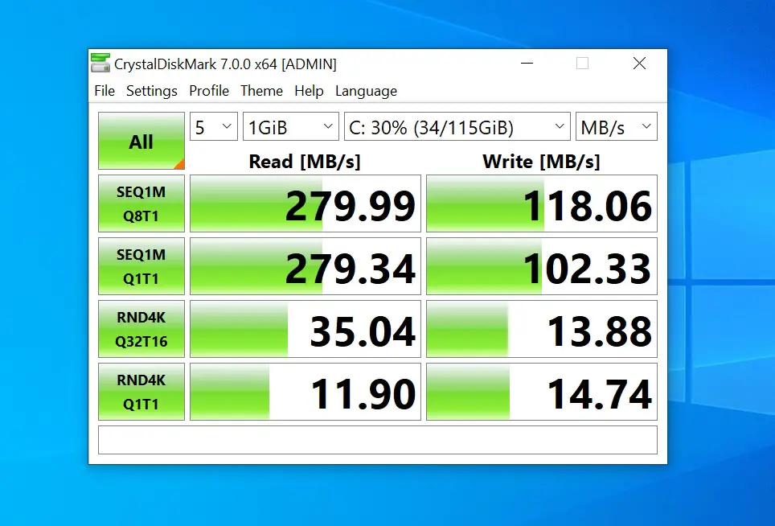Run the RND4K Q32T16 benchmark

coord(141,329)
